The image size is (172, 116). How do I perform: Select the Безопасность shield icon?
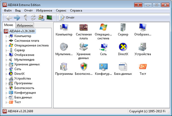pos(83,67)
